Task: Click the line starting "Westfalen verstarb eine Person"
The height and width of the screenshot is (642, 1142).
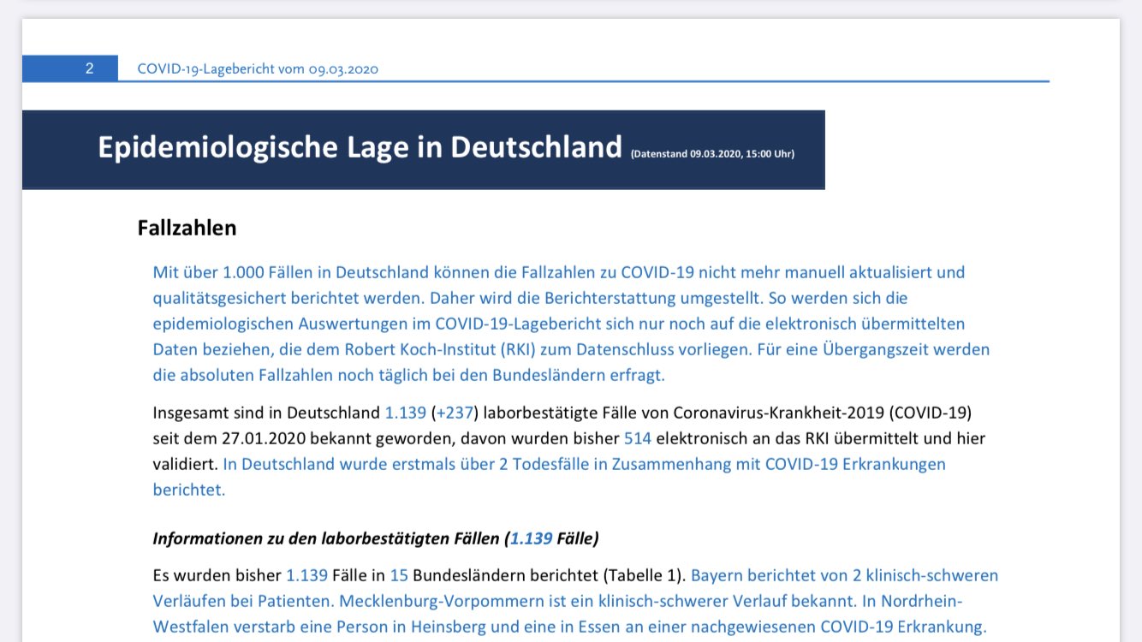Action: coord(569,627)
